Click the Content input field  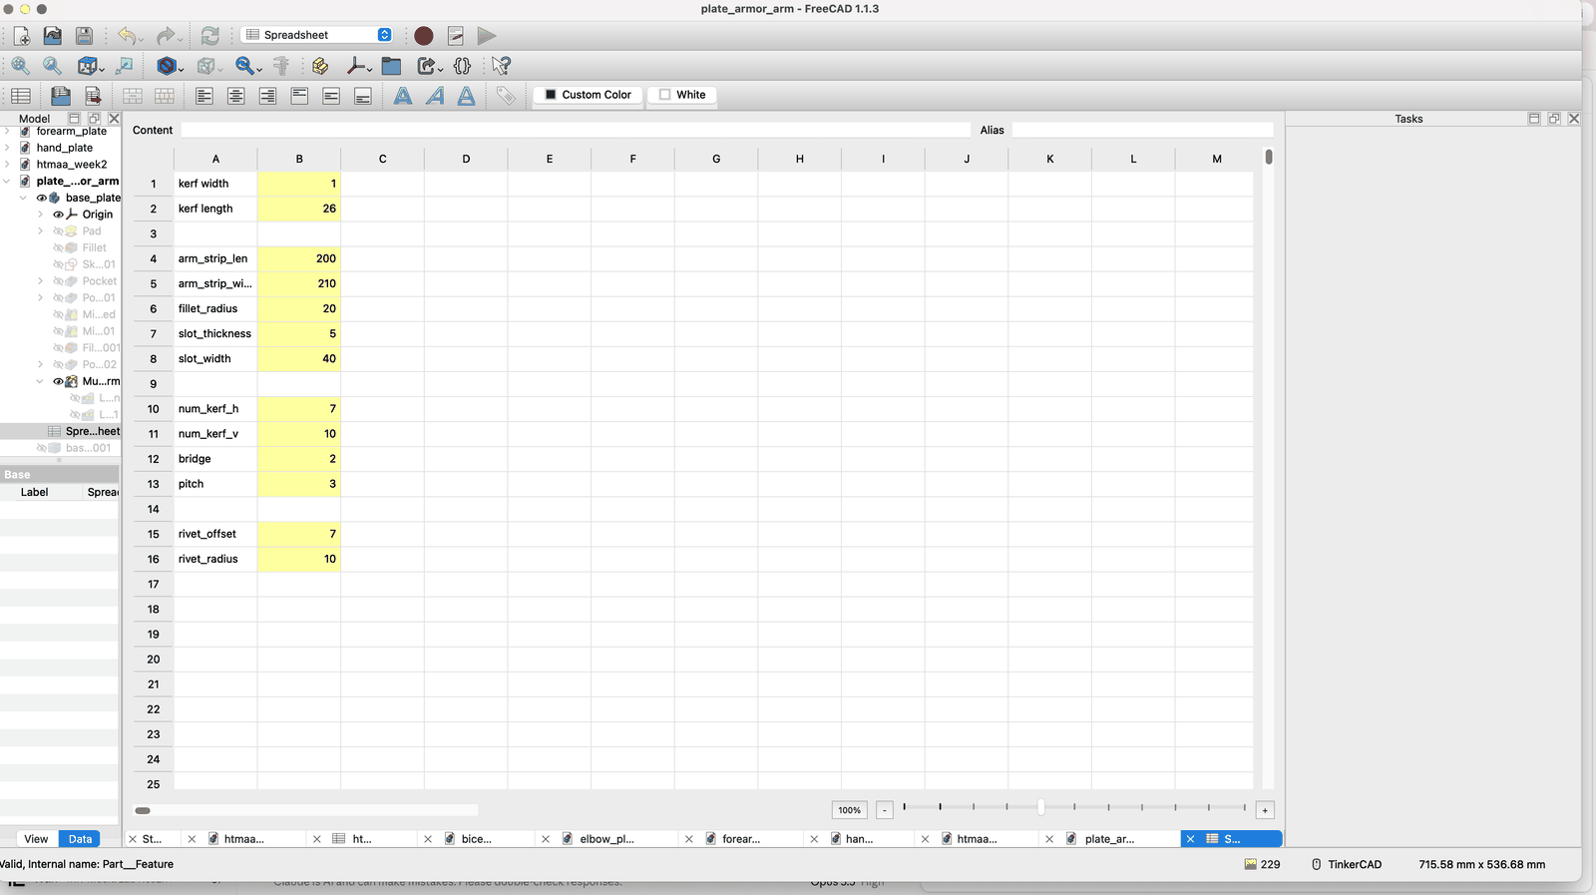point(576,130)
